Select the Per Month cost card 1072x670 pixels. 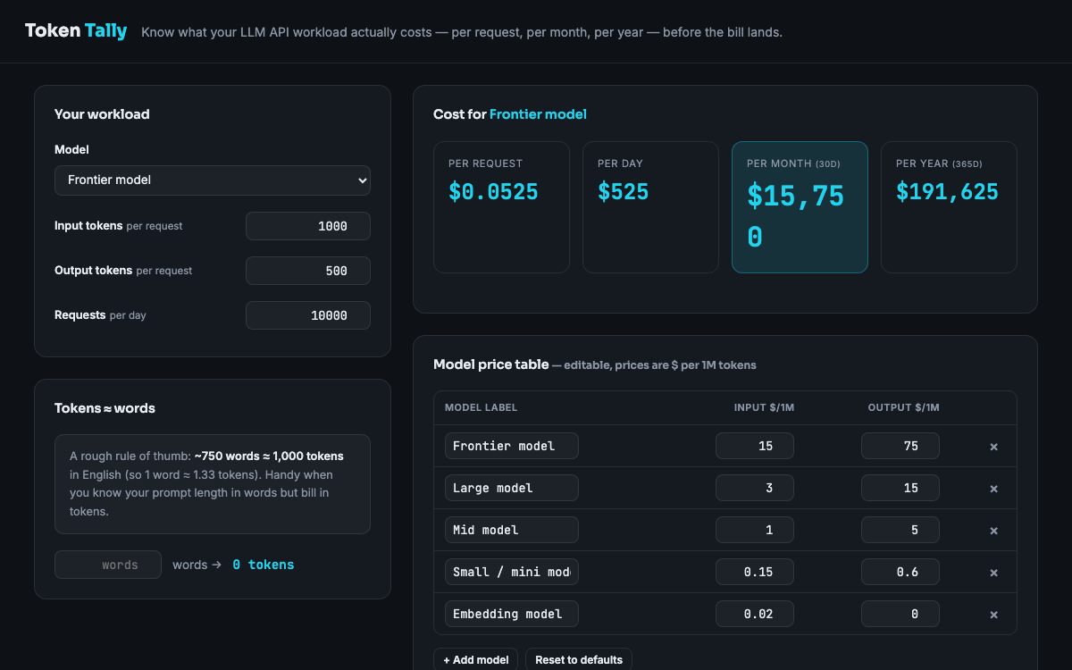pyautogui.click(x=800, y=207)
